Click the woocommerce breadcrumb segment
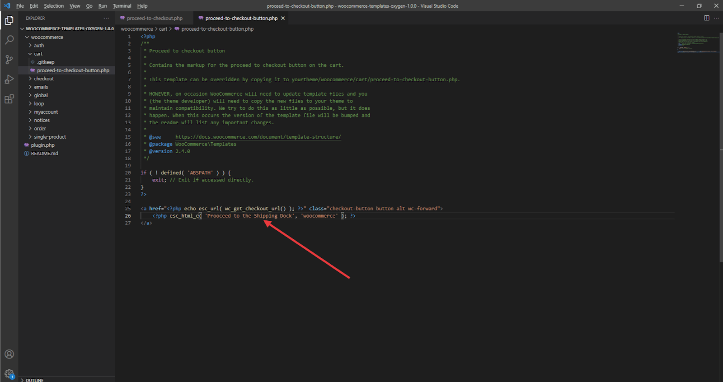 tap(137, 29)
